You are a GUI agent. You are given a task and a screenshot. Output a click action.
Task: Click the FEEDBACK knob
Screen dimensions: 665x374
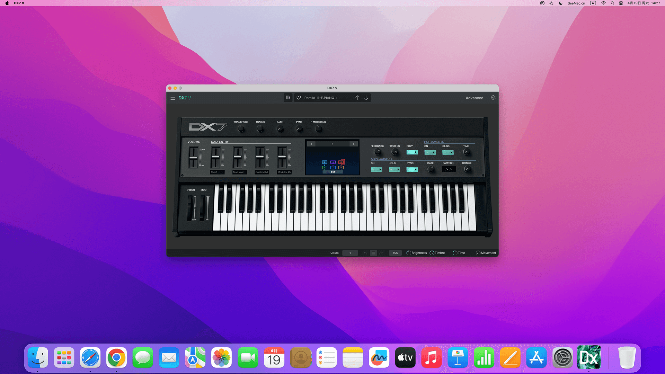378,152
